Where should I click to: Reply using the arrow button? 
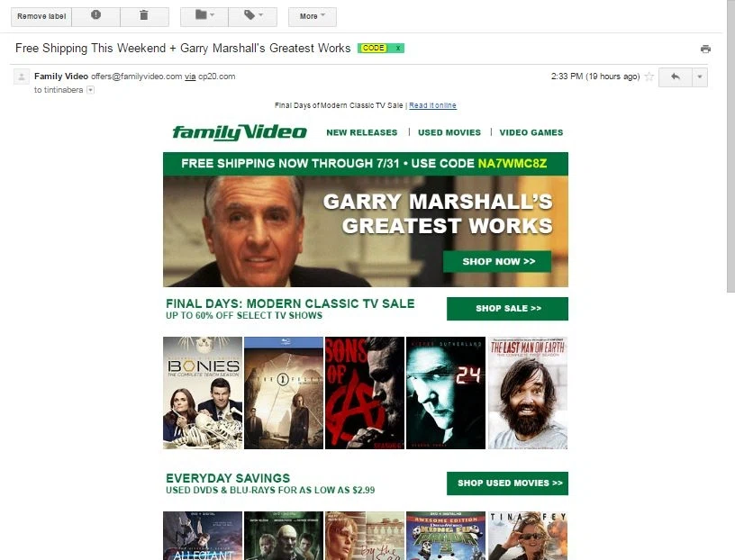[676, 77]
